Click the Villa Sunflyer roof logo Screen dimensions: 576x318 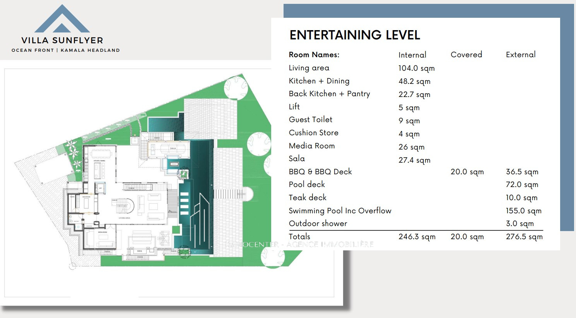pos(62,19)
